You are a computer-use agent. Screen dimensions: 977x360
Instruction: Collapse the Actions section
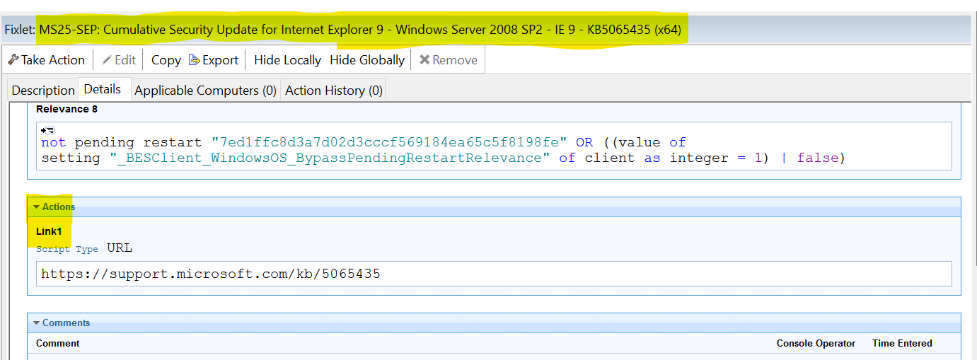pos(37,207)
